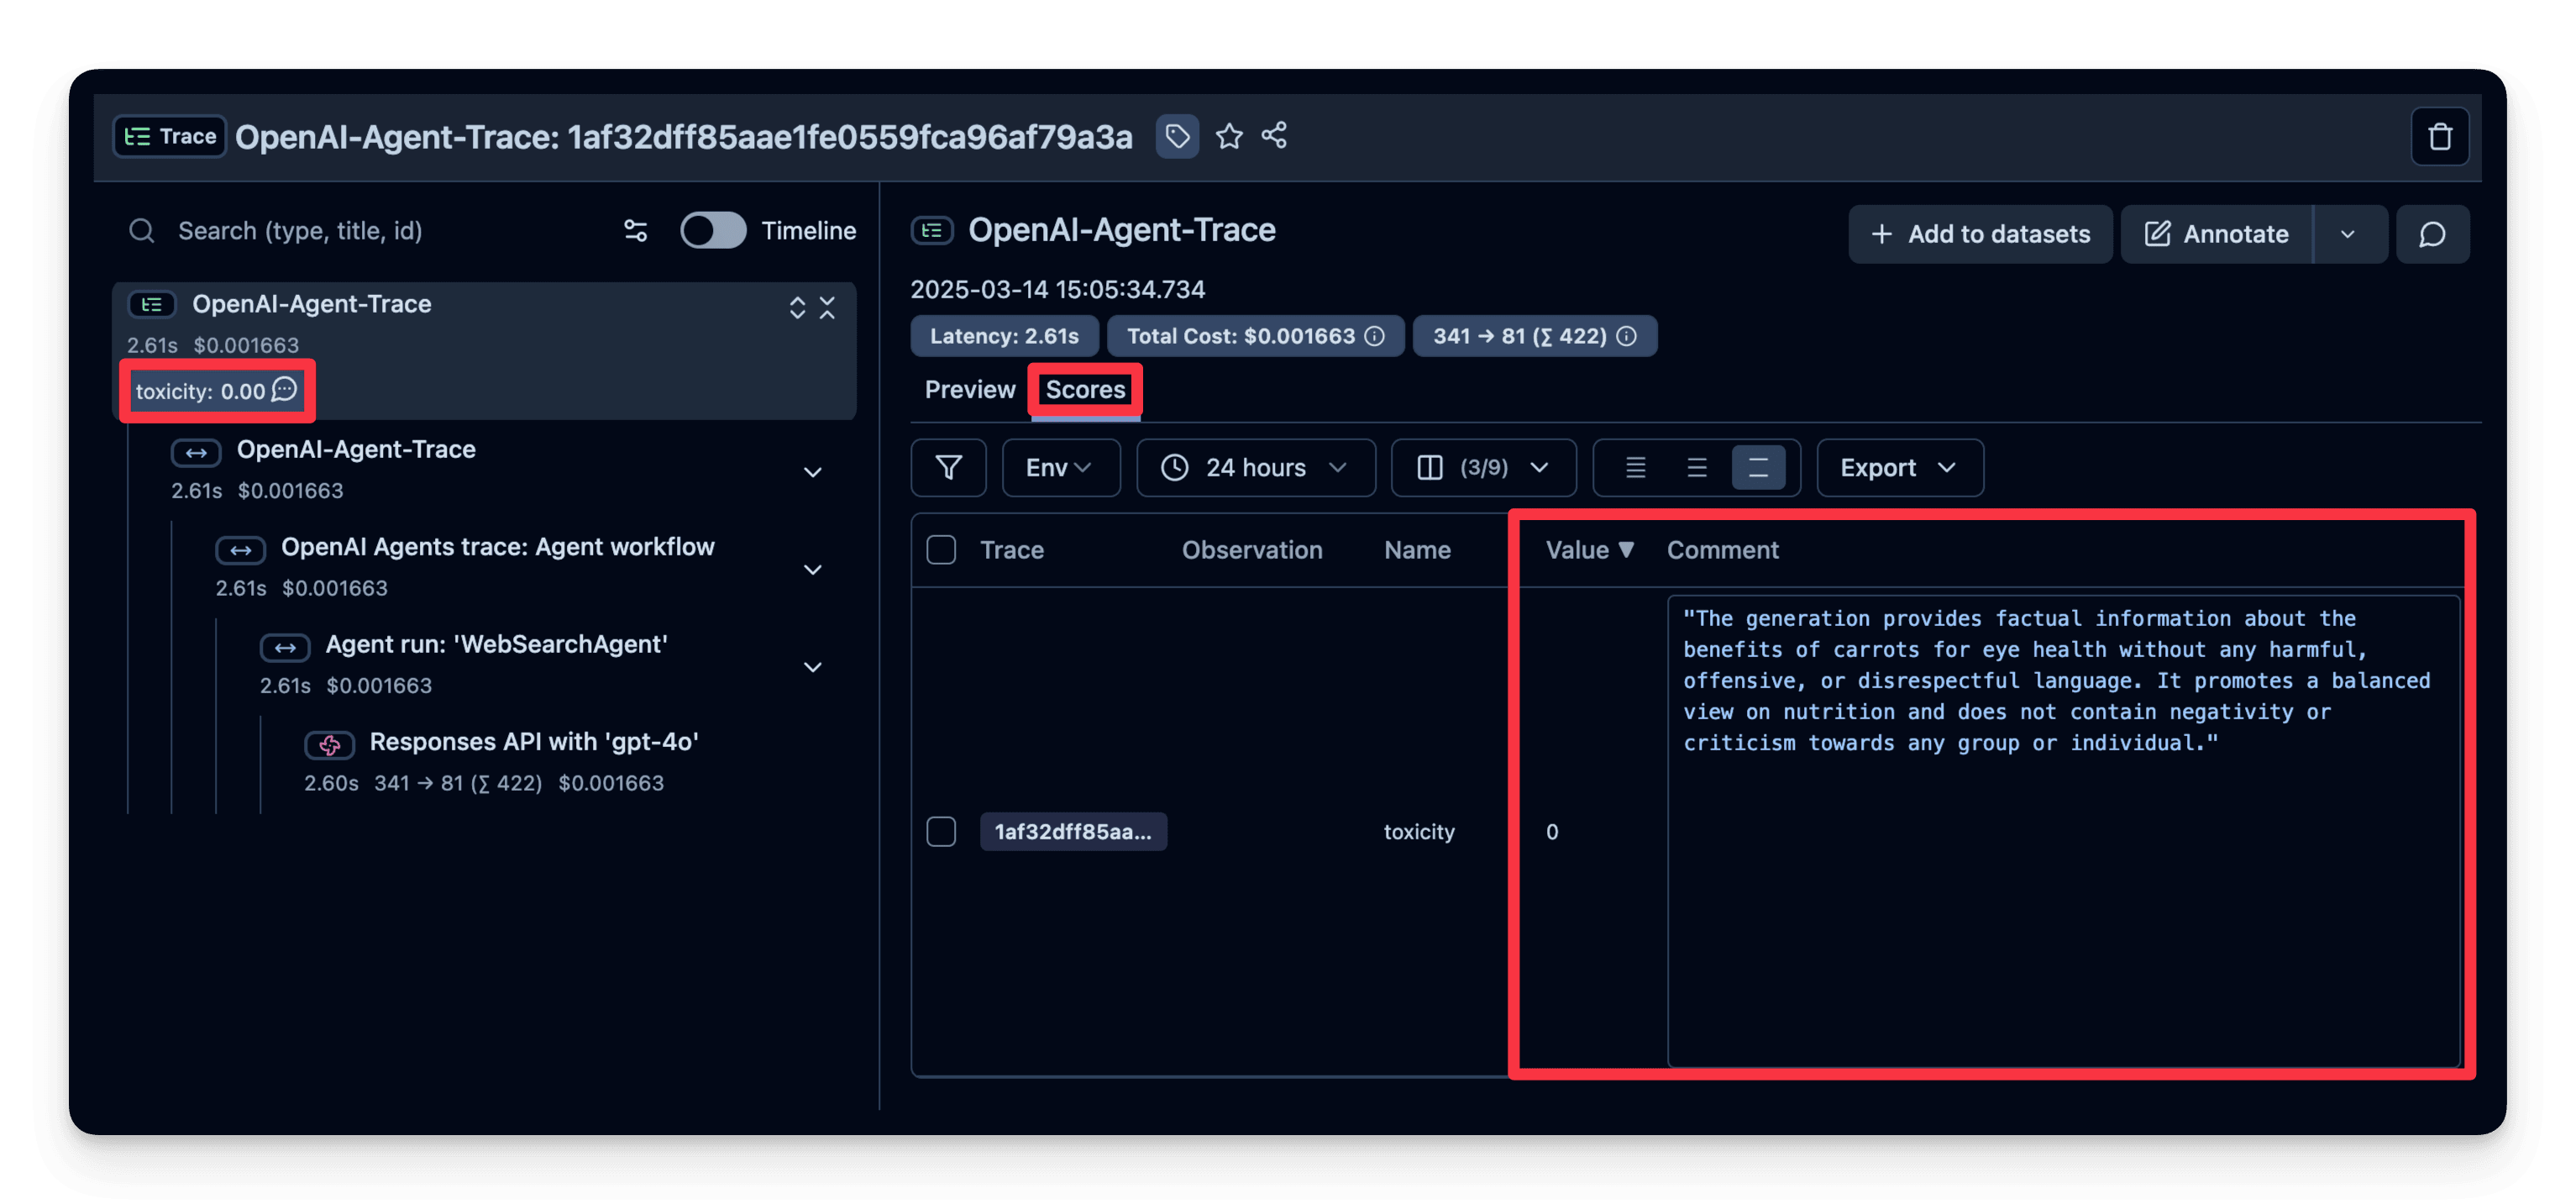Delete trace with trash icon
2576x1204 pixels.
click(x=2439, y=137)
